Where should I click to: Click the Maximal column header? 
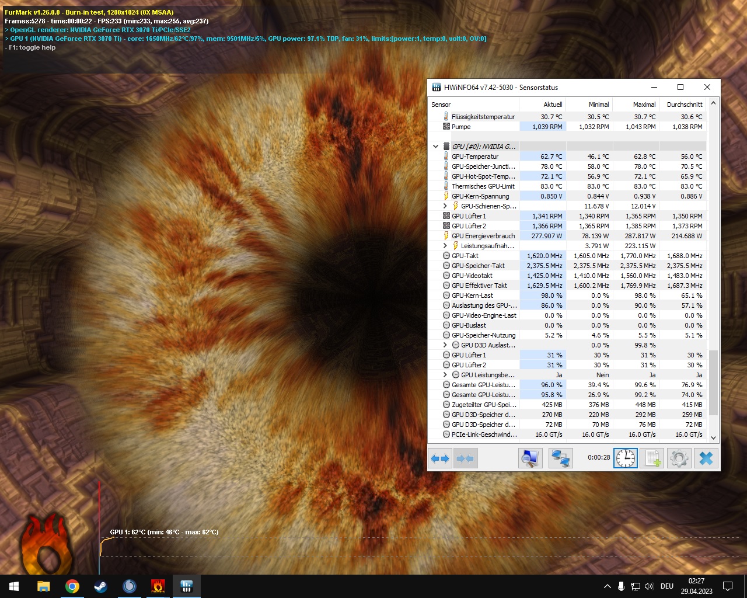(636, 105)
